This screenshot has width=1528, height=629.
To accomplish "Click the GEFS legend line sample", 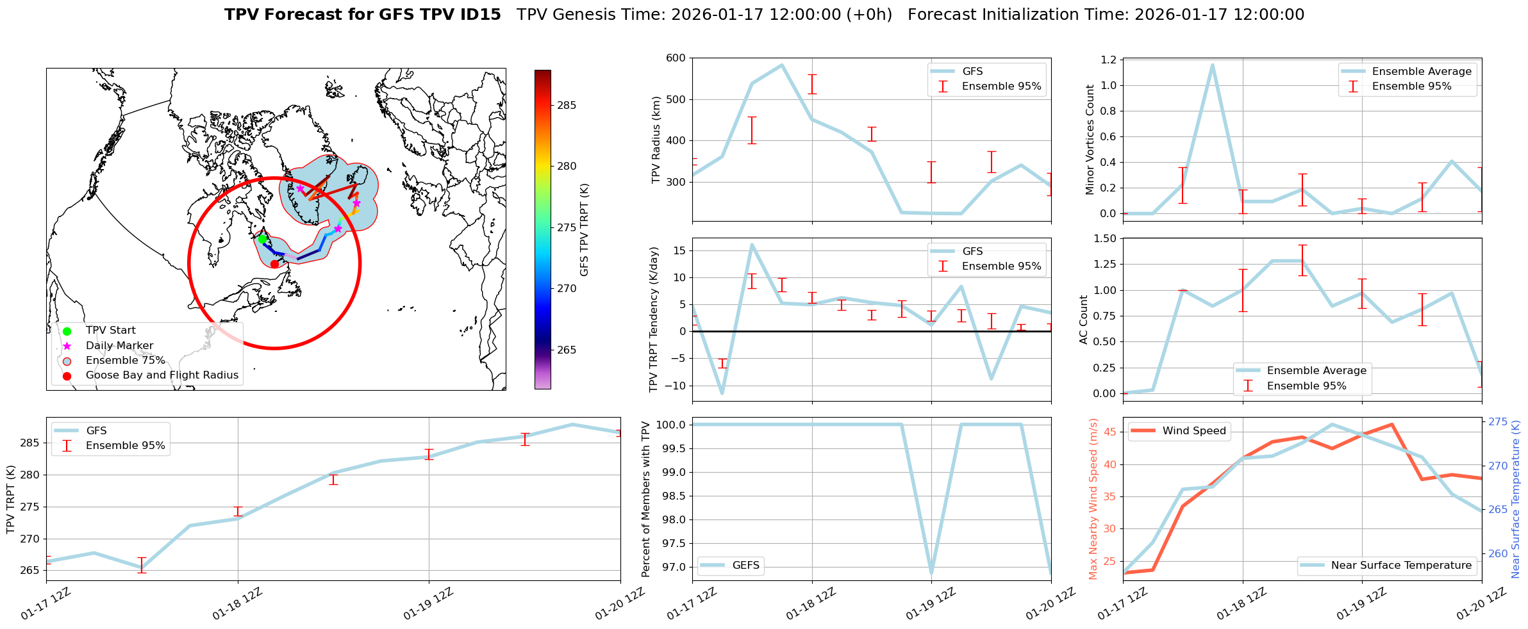I will (712, 566).
